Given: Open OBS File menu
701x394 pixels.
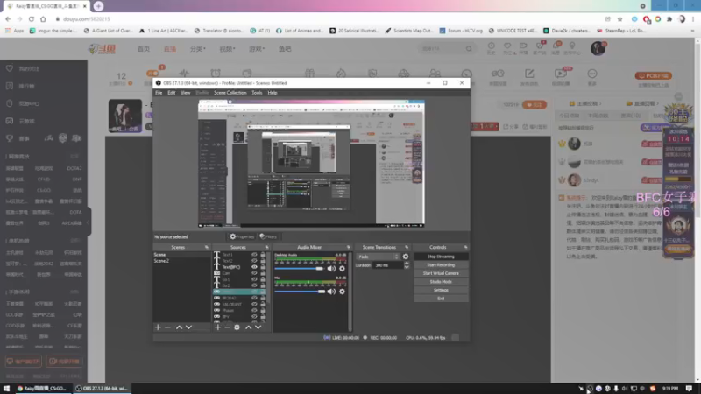Looking at the screenshot, I should coord(159,93).
